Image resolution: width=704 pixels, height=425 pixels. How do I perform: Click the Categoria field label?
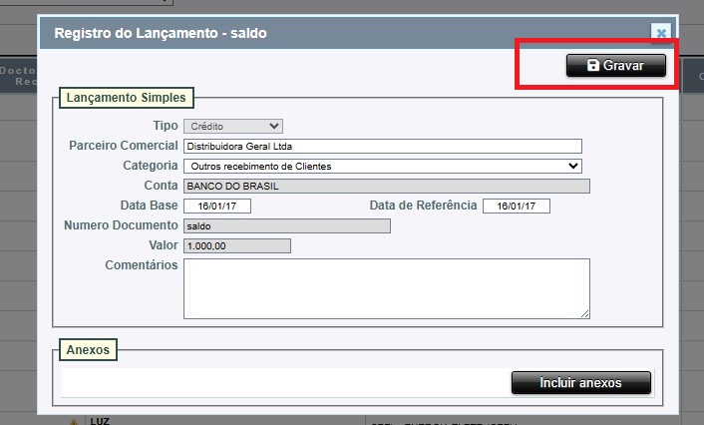pyautogui.click(x=150, y=166)
